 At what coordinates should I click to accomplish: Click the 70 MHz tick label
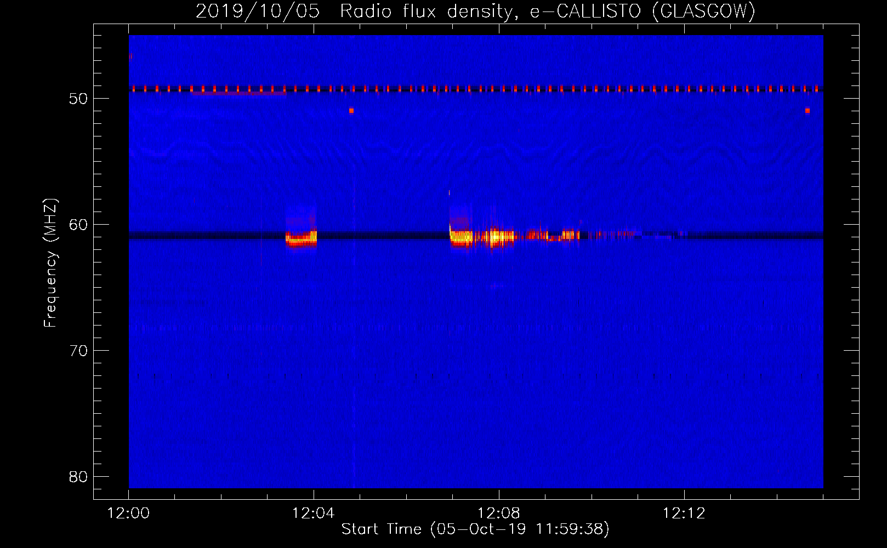[x=78, y=351]
